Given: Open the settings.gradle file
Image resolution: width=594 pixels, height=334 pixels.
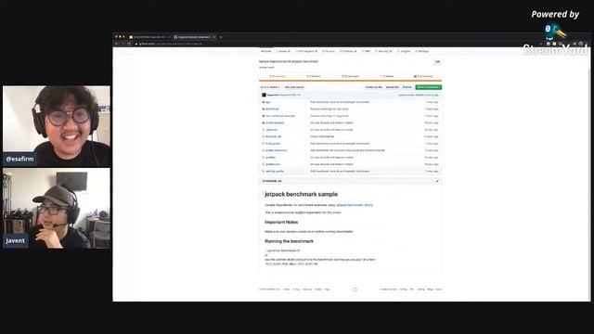Looking at the screenshot, I should pos(275,172).
